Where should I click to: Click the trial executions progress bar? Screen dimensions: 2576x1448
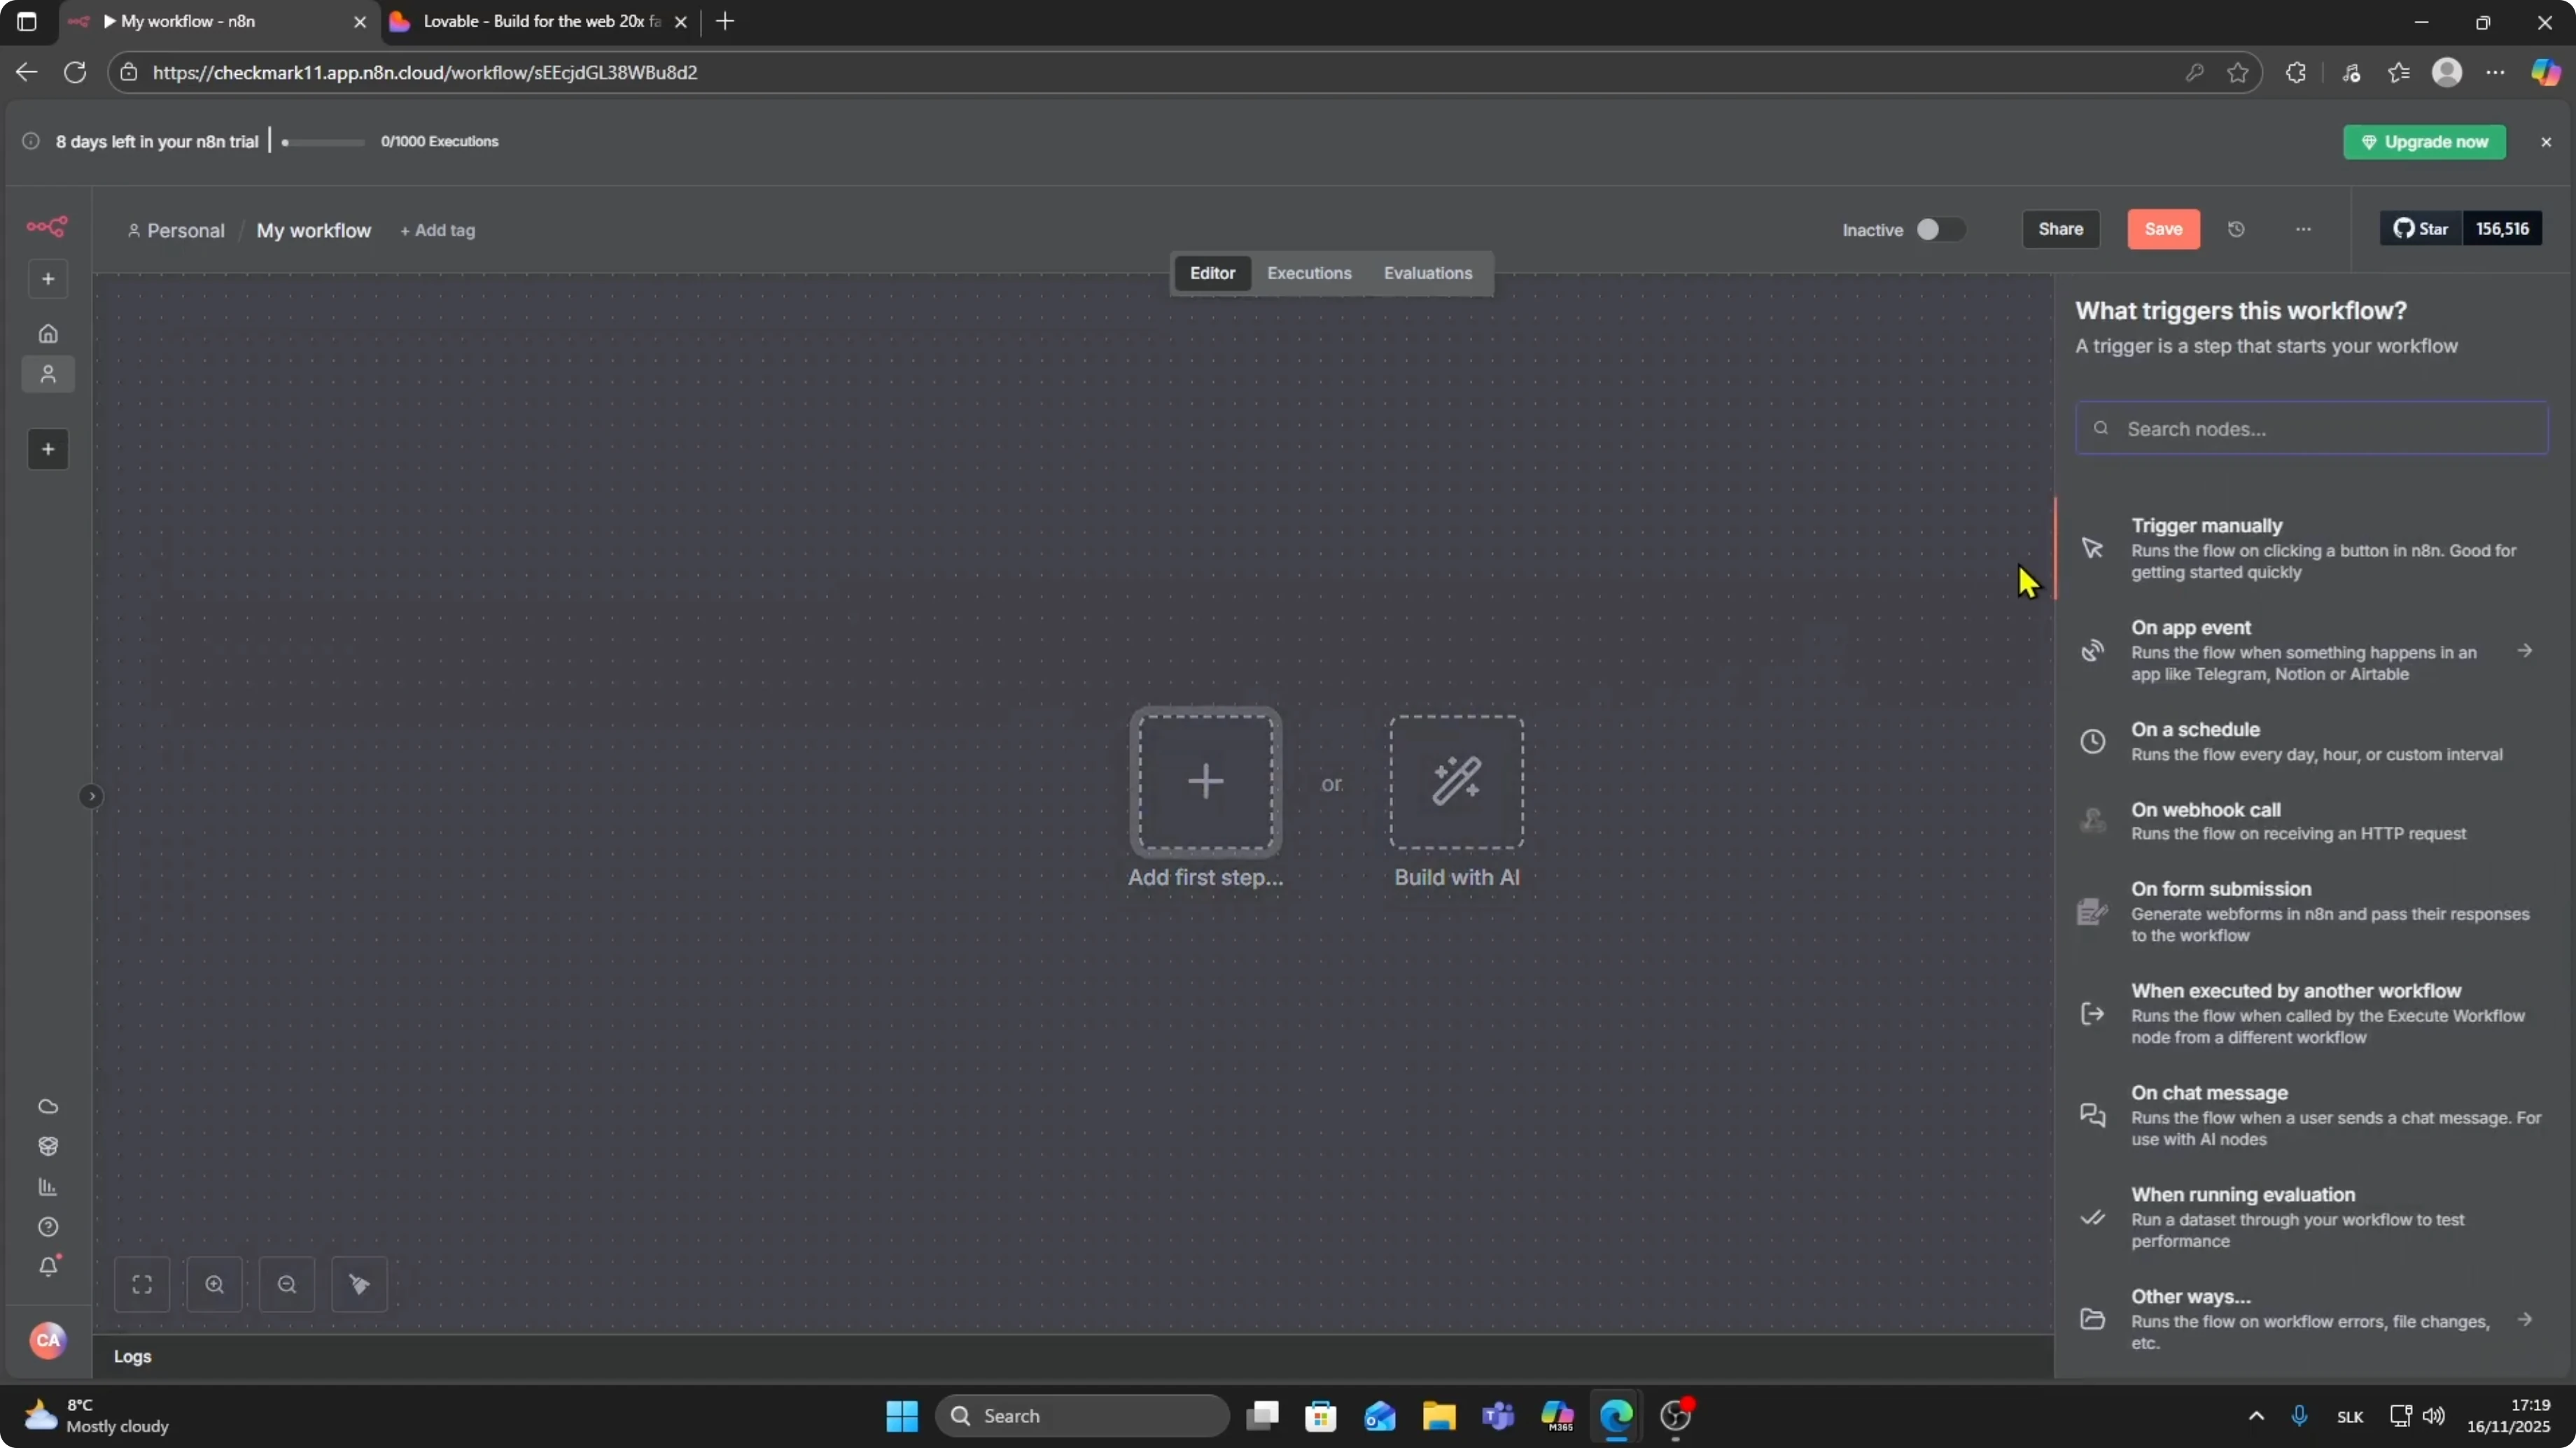[x=322, y=143]
